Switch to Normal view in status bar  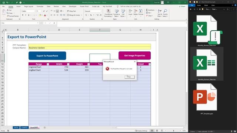(x=152, y=130)
